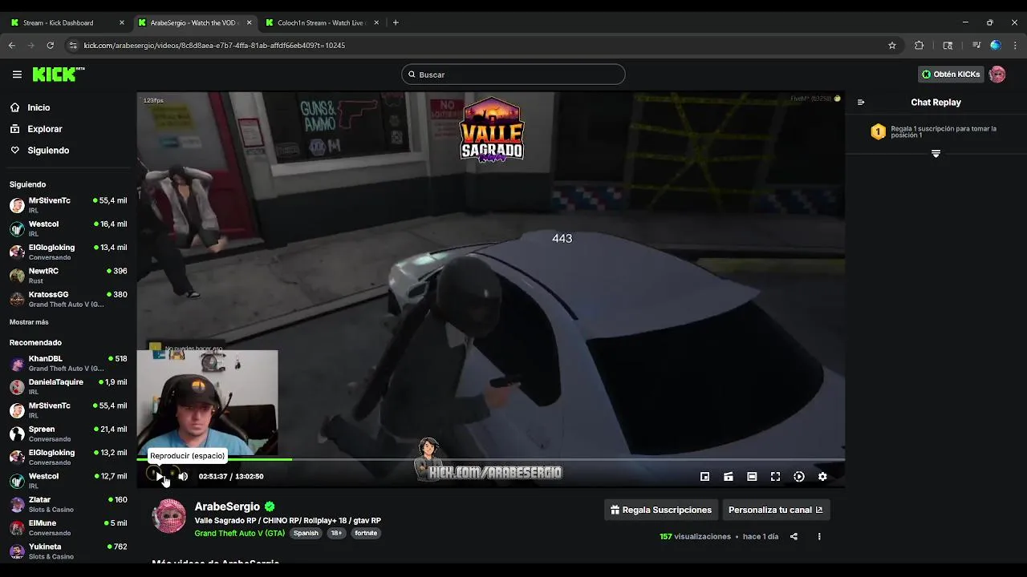The width and height of the screenshot is (1027, 577).
Task: Click the cast-style player icon
Action: (728, 477)
